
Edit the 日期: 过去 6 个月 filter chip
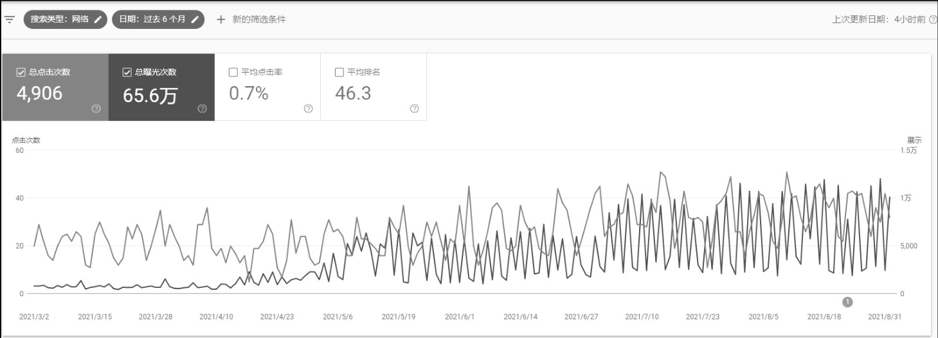158,19
